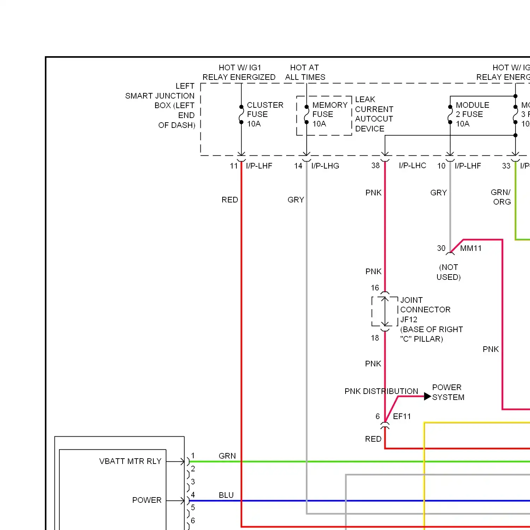Click the JOINT CONNECTOR JF12 label
The width and height of the screenshot is (530, 530).
(425, 310)
